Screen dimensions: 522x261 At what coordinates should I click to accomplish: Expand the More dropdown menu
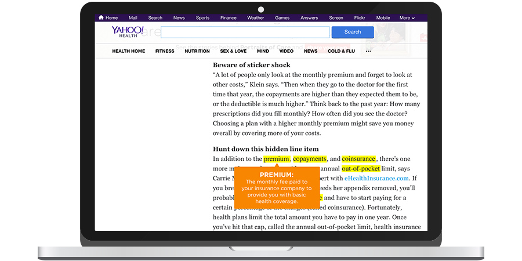407,17
